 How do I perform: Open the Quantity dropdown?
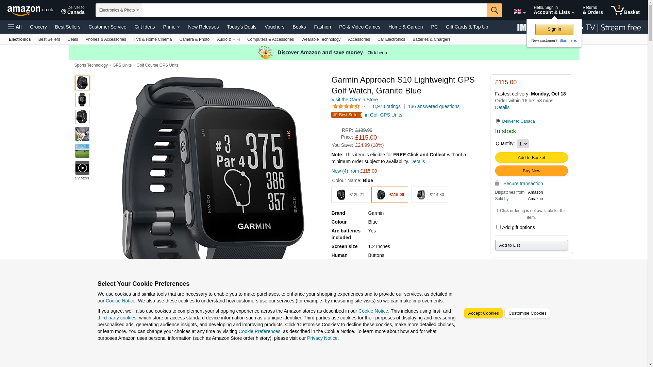523,144
